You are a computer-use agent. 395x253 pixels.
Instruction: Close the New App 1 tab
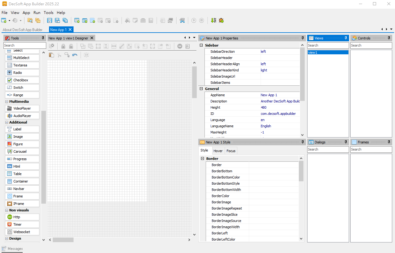[x=70, y=29]
